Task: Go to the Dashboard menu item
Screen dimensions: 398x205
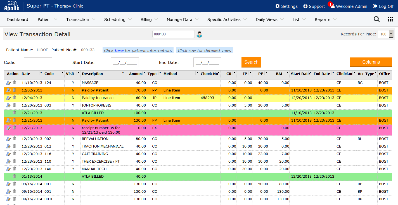Action: click(x=17, y=20)
